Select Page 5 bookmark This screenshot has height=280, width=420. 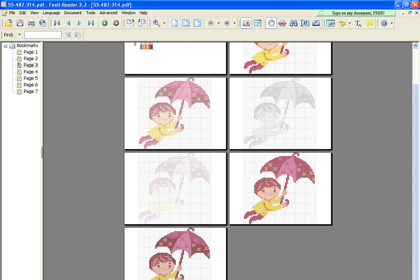tap(31, 78)
